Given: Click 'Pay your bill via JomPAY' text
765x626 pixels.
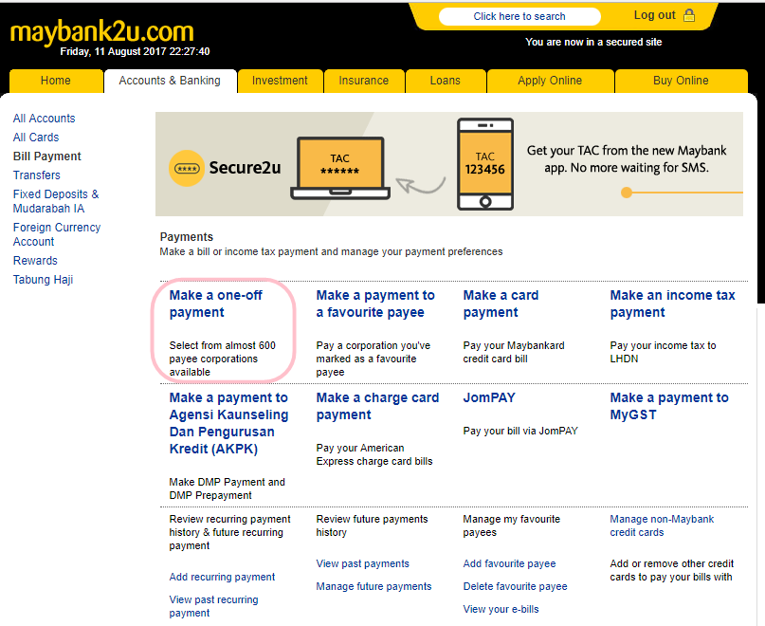Looking at the screenshot, I should click(x=520, y=431).
